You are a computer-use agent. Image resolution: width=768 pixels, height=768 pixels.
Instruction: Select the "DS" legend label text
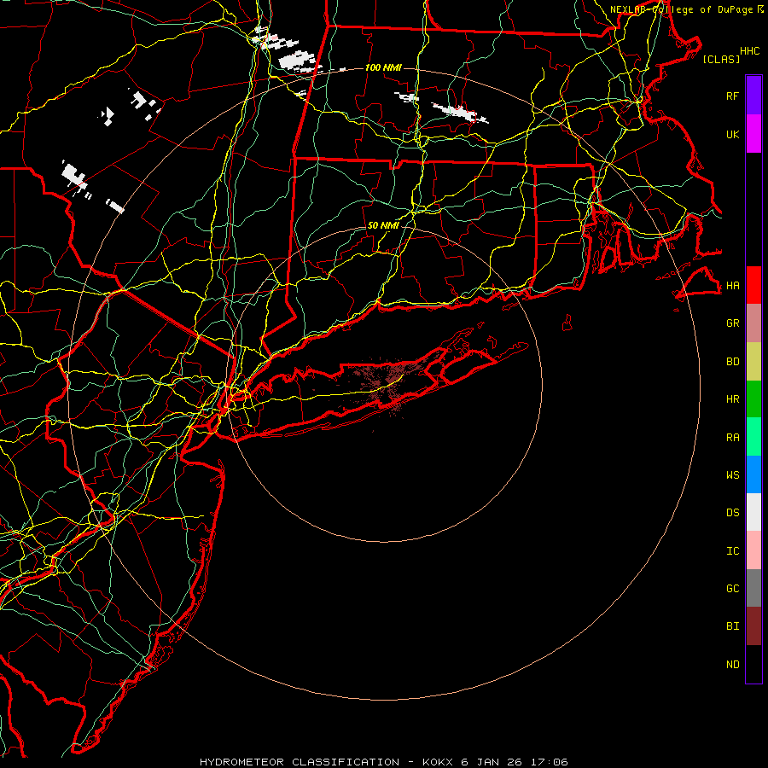pos(733,513)
